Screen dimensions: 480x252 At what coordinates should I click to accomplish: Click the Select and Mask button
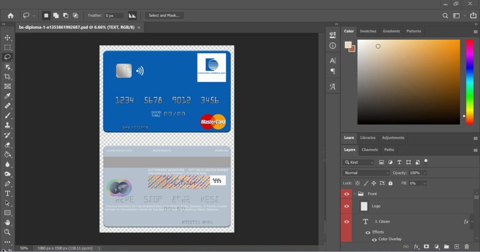165,15
